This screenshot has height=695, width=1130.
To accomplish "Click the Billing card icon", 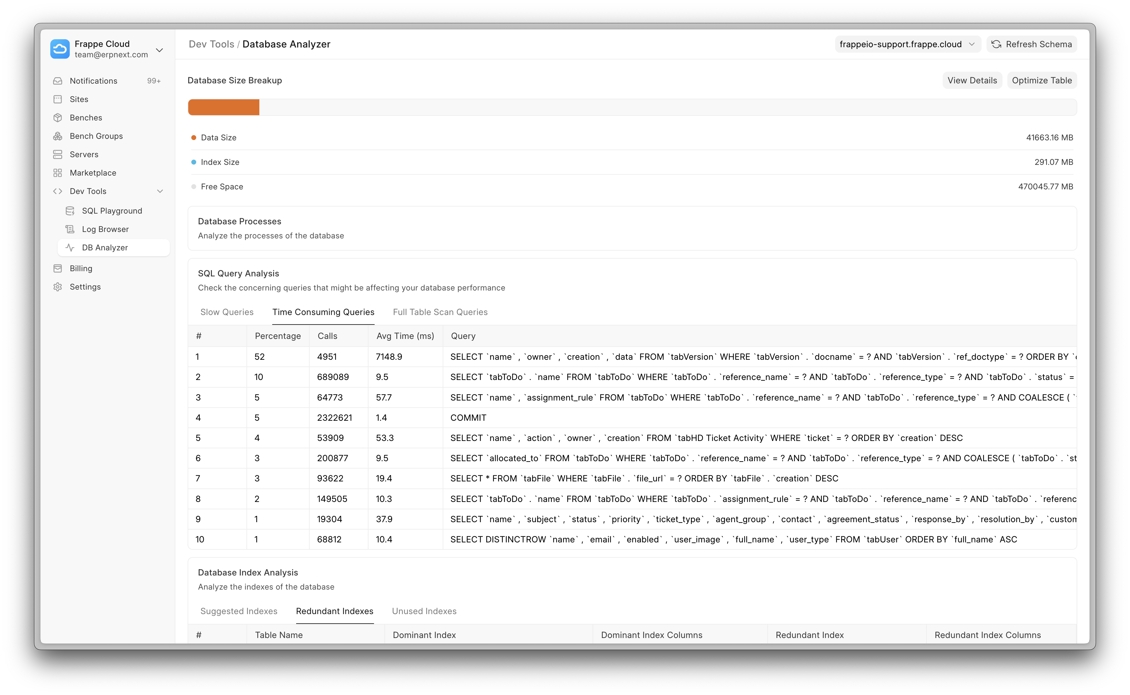I will pos(57,268).
